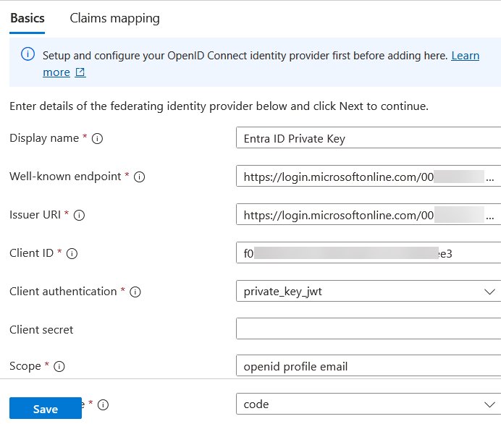Image resolution: width=501 pixels, height=424 pixels.
Task: Open the Claims mapping tab
Action: click(114, 18)
